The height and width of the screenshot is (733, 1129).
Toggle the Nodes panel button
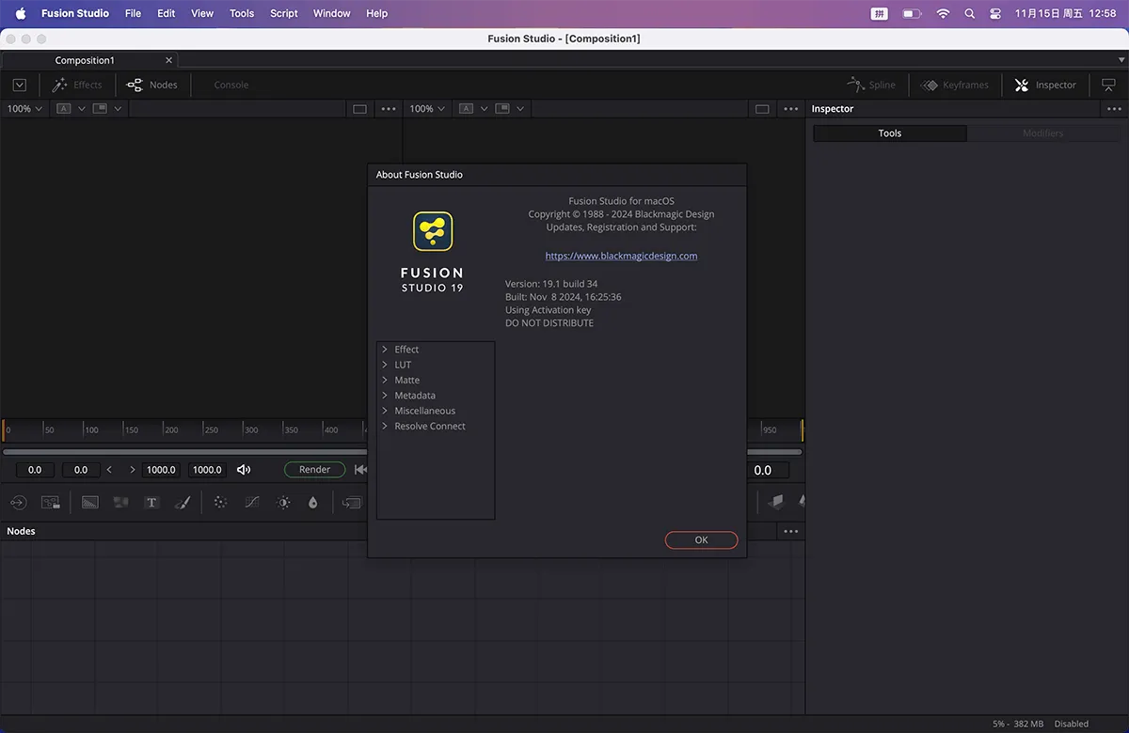click(x=152, y=85)
